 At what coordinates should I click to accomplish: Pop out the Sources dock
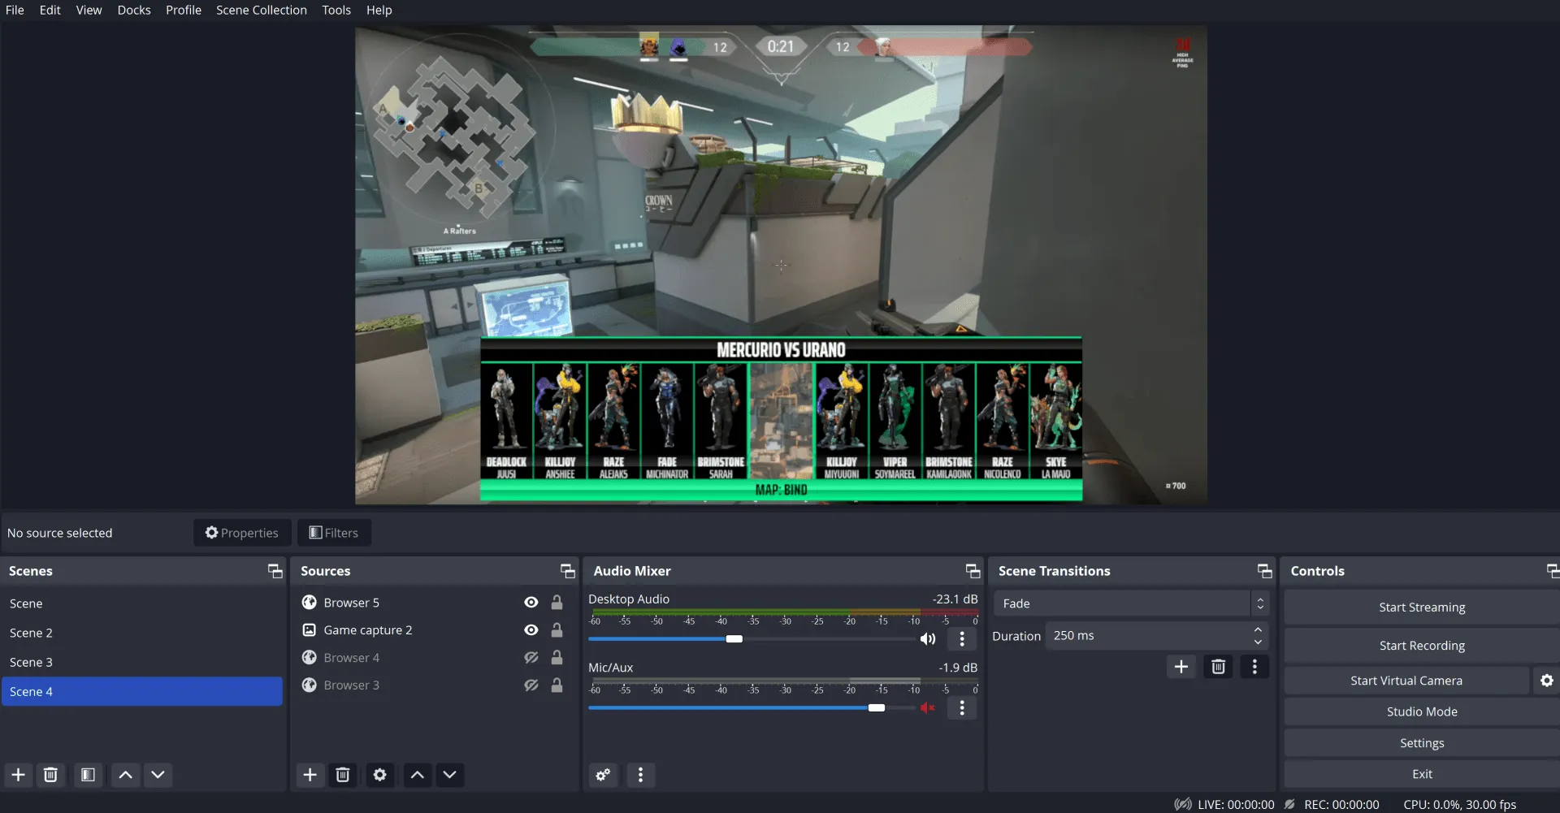coord(568,571)
